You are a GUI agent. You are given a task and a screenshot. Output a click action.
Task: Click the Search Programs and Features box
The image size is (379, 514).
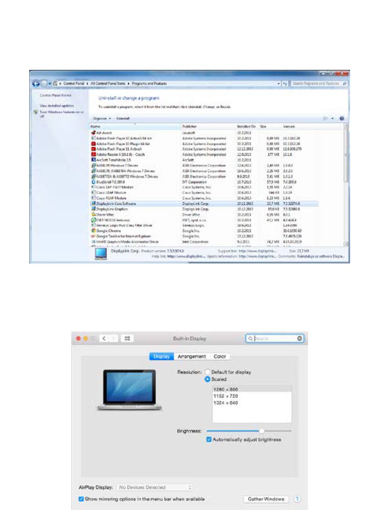[319, 84]
